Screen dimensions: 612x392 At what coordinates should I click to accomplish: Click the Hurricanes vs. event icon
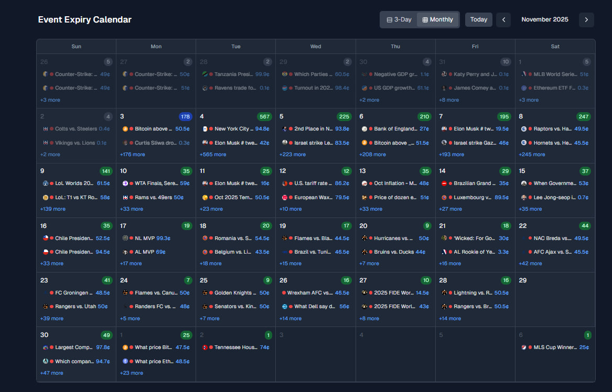tap(364, 238)
